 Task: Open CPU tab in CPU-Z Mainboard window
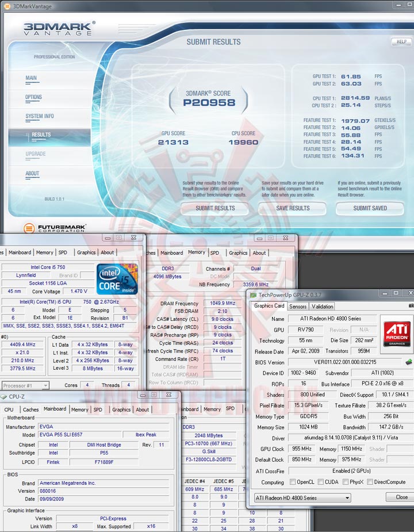(x=9, y=409)
